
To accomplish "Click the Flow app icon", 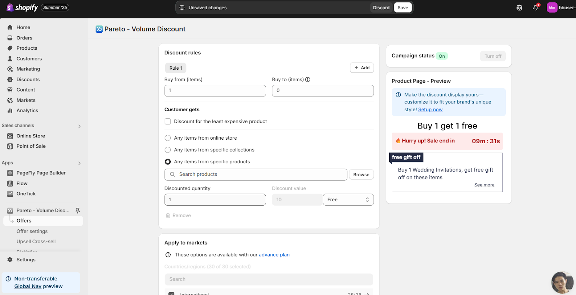I will coord(10,183).
